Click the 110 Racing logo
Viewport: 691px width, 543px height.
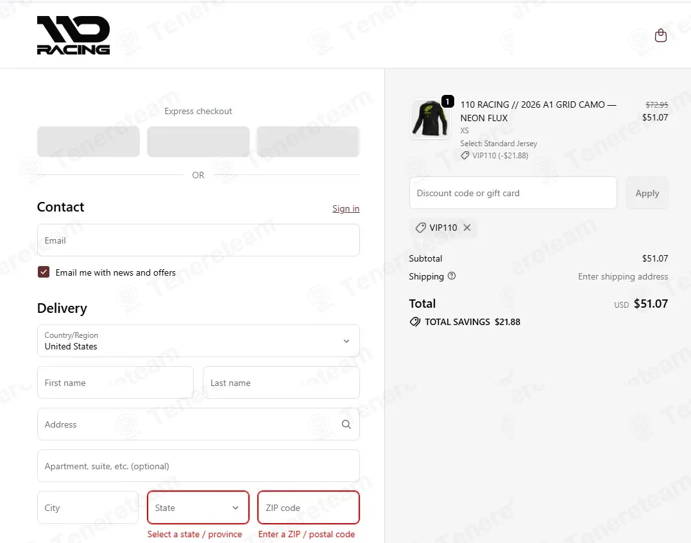point(73,35)
